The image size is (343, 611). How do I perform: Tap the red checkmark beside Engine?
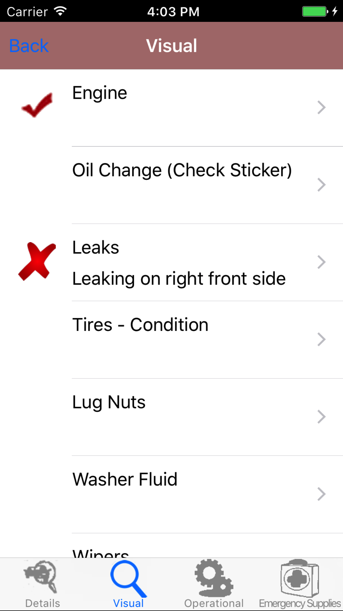37,105
